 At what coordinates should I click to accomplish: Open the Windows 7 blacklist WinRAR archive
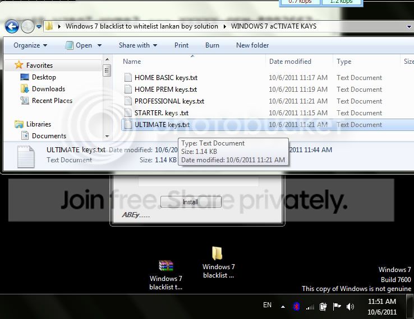[x=166, y=275]
